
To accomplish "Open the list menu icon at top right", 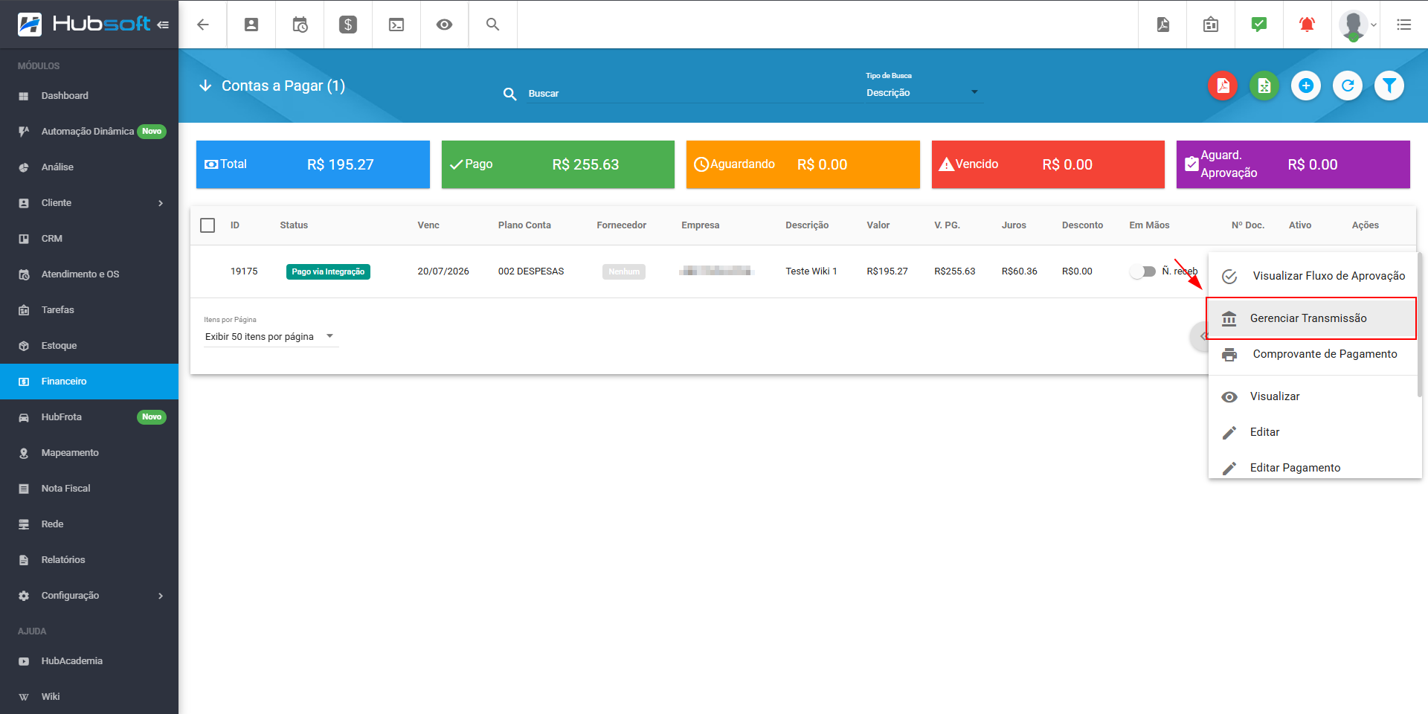I will tap(1404, 25).
